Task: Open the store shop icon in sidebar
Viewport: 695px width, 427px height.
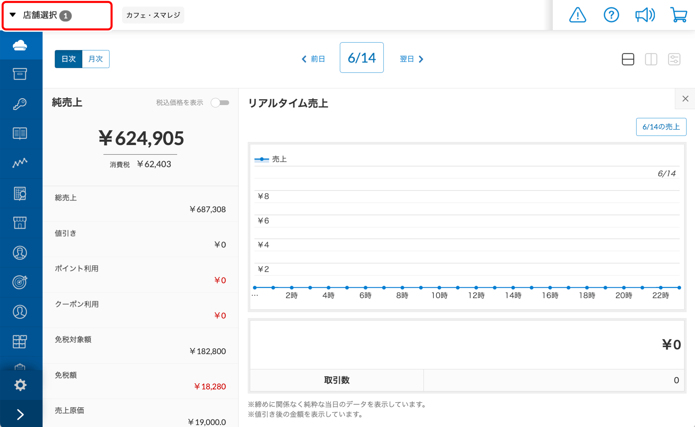Action: pyautogui.click(x=20, y=223)
